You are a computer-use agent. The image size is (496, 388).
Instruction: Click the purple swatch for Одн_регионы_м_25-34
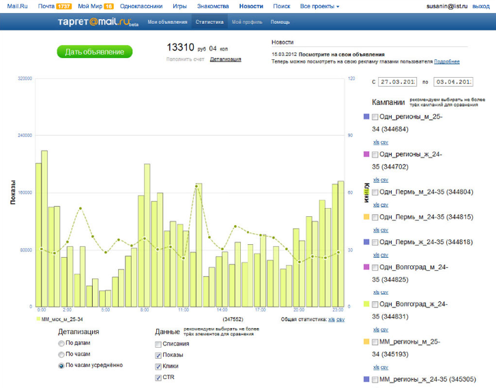tap(366, 117)
